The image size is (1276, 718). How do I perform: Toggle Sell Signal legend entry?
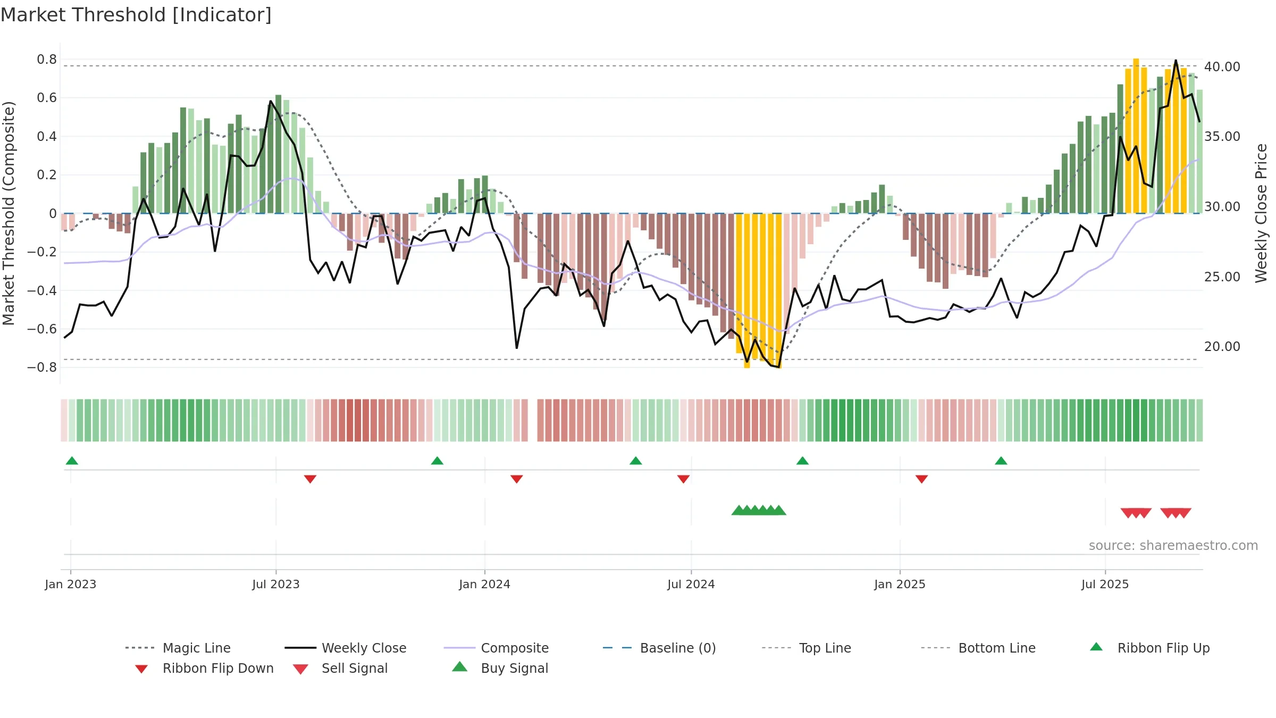340,668
